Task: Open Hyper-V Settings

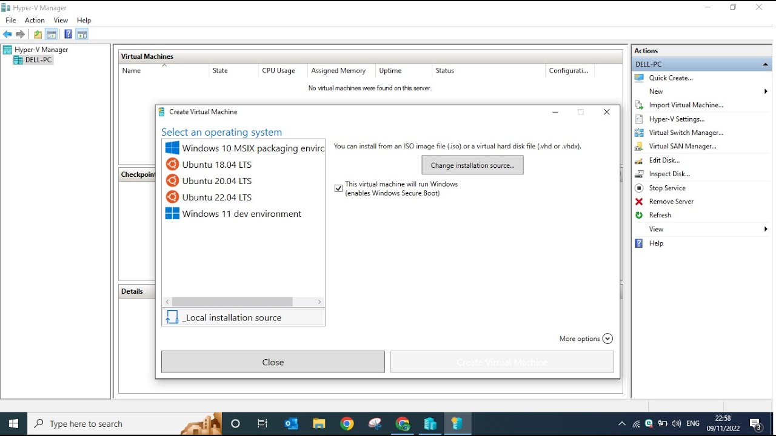Action: (x=677, y=119)
